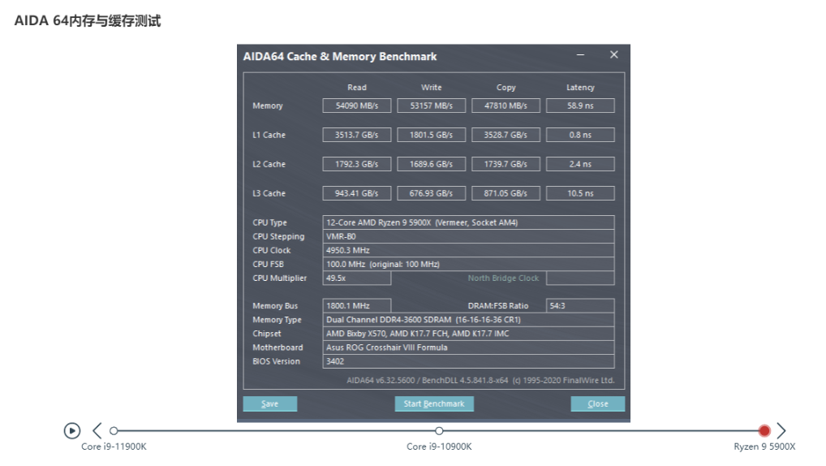
Task: Click L1 Cache Write 1801.5 GB/s
Action: (x=432, y=135)
